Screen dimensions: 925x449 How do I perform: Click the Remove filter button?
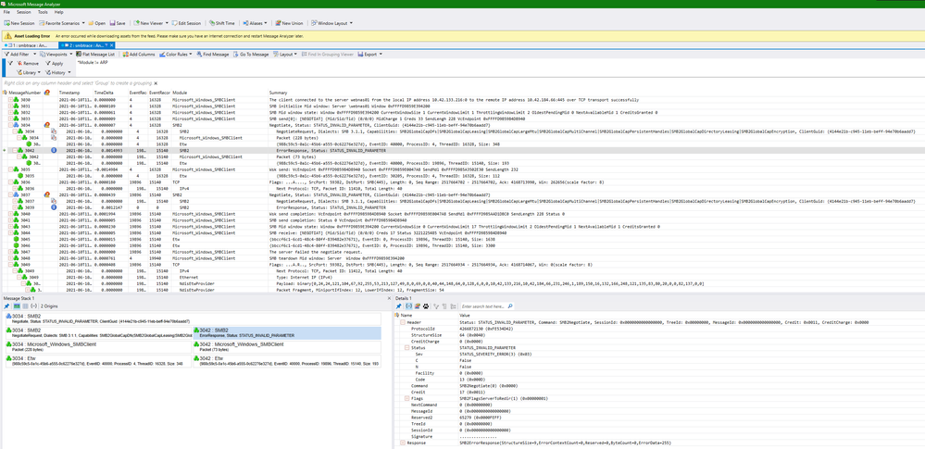pos(28,63)
